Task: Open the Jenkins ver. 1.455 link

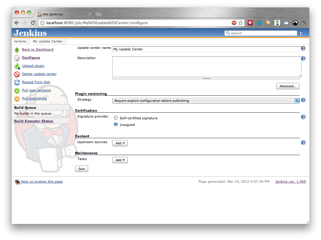Action: [290, 182]
